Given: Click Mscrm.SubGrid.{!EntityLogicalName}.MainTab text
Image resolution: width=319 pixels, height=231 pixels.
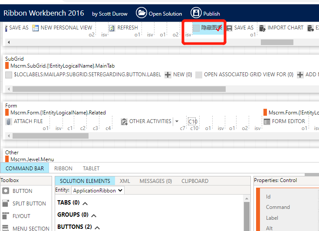Looking at the screenshot, I should 62,66.
